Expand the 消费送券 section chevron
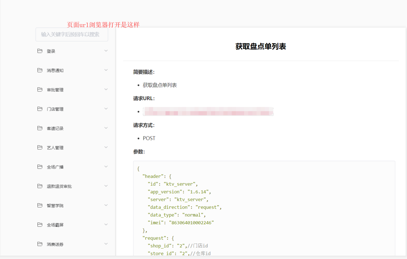This screenshot has height=259, width=407. point(106,244)
